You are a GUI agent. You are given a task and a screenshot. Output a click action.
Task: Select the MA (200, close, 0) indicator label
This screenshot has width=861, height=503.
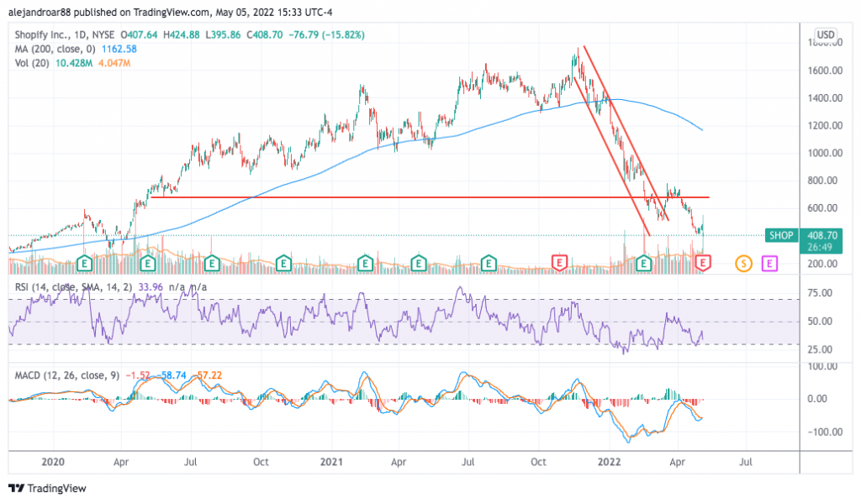(x=55, y=49)
